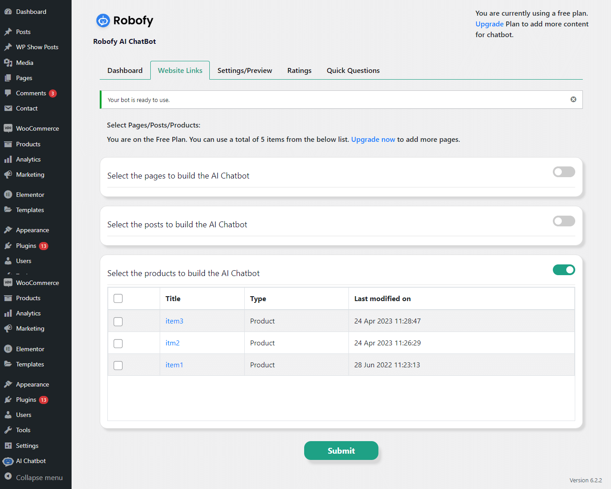611x489 pixels.
Task: Click the Contact envelope icon
Action: point(8,108)
